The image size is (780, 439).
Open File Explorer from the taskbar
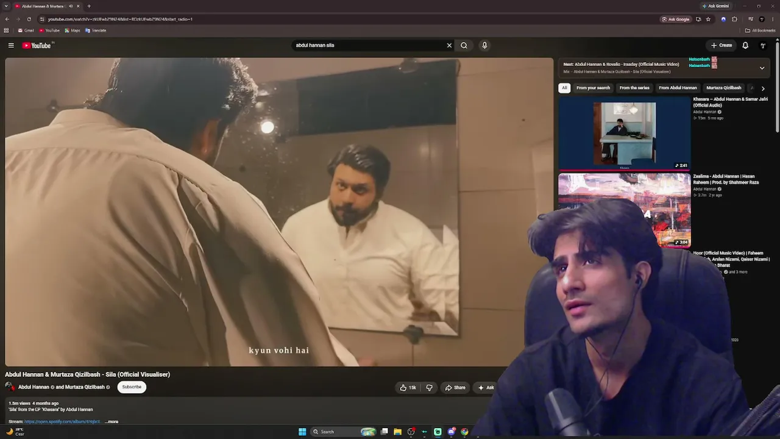point(397,432)
